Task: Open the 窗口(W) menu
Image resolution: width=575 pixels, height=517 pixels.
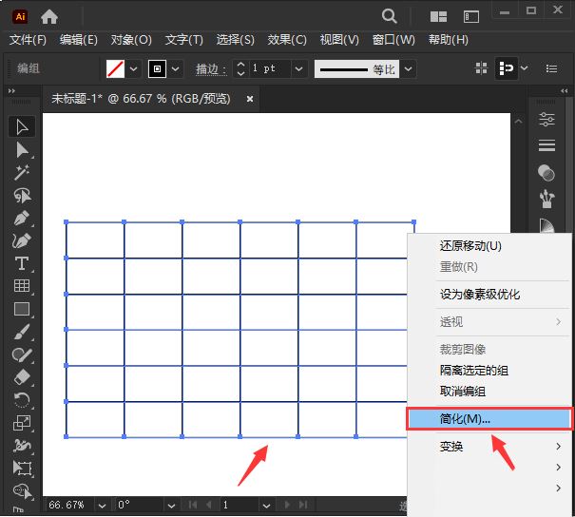Action: [x=393, y=40]
